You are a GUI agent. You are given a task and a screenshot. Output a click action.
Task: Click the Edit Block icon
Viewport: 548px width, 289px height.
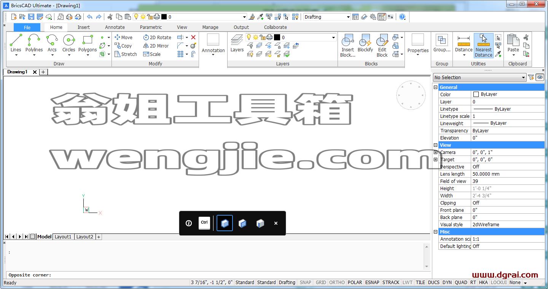tap(382, 46)
